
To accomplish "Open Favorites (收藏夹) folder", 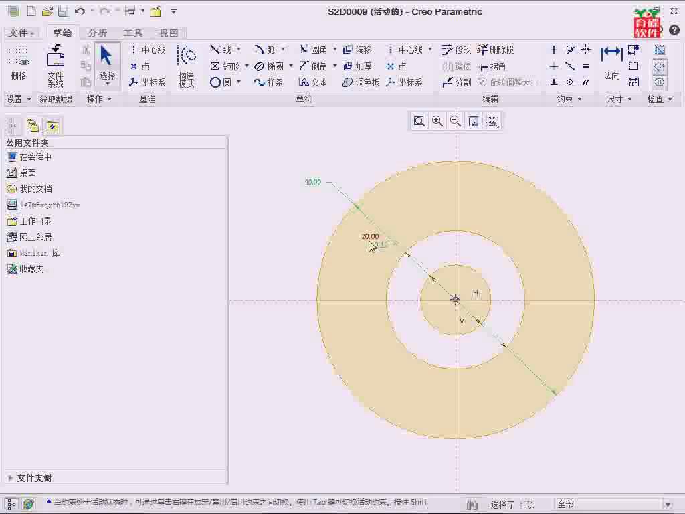I will [x=25, y=269].
